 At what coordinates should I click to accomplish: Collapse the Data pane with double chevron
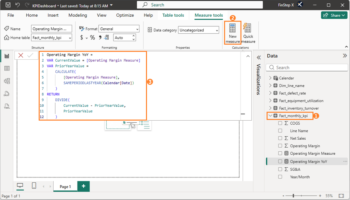coord(345,56)
